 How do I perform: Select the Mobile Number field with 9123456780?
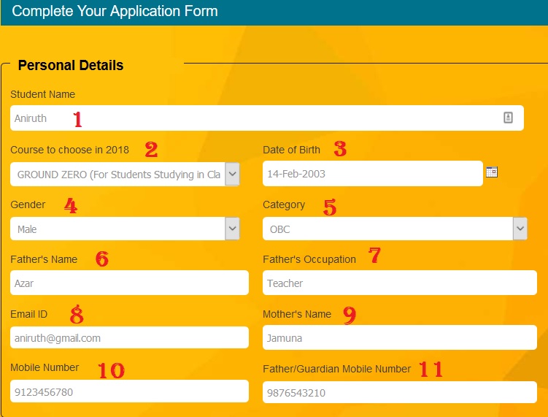click(129, 391)
